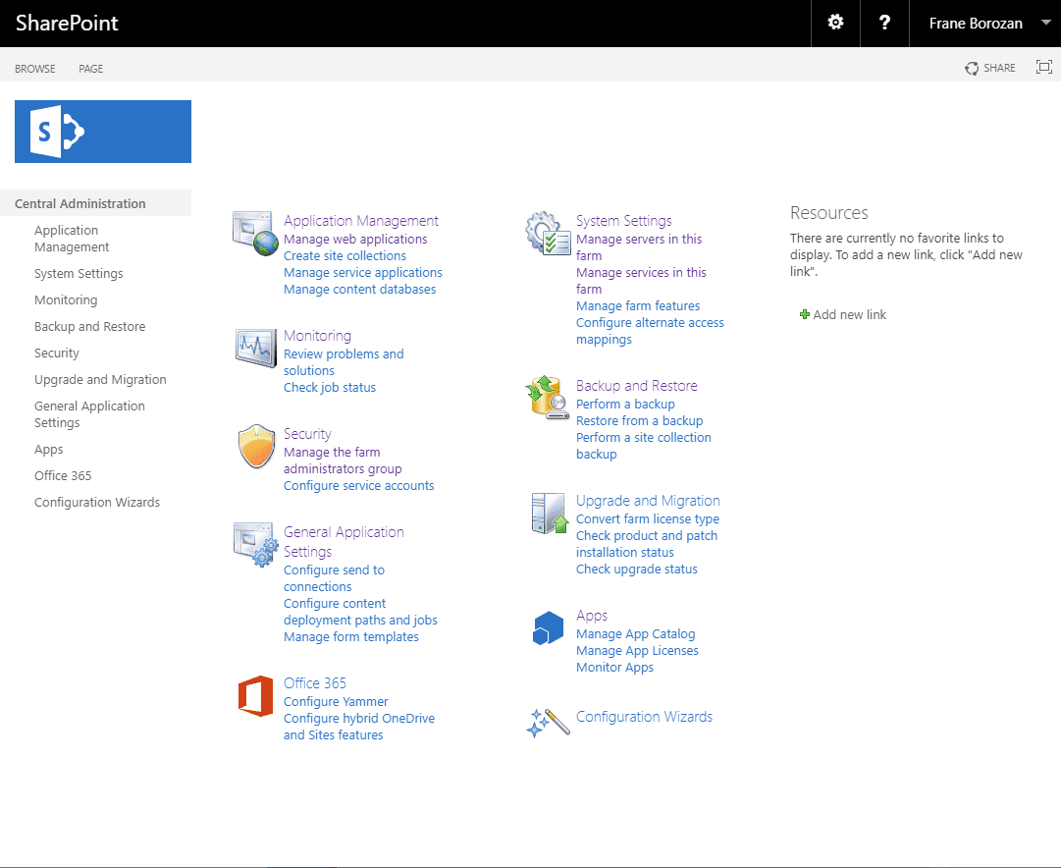Click the Manage service applications link
This screenshot has width=1061, height=868.
(363, 272)
